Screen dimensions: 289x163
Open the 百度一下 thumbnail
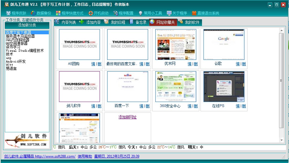(x=128, y=87)
